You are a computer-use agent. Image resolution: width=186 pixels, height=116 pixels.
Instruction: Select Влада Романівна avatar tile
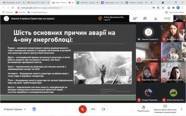tap(148, 93)
